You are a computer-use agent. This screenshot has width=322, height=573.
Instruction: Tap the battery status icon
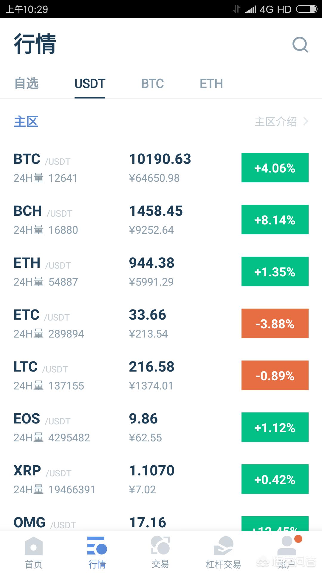coord(306,9)
